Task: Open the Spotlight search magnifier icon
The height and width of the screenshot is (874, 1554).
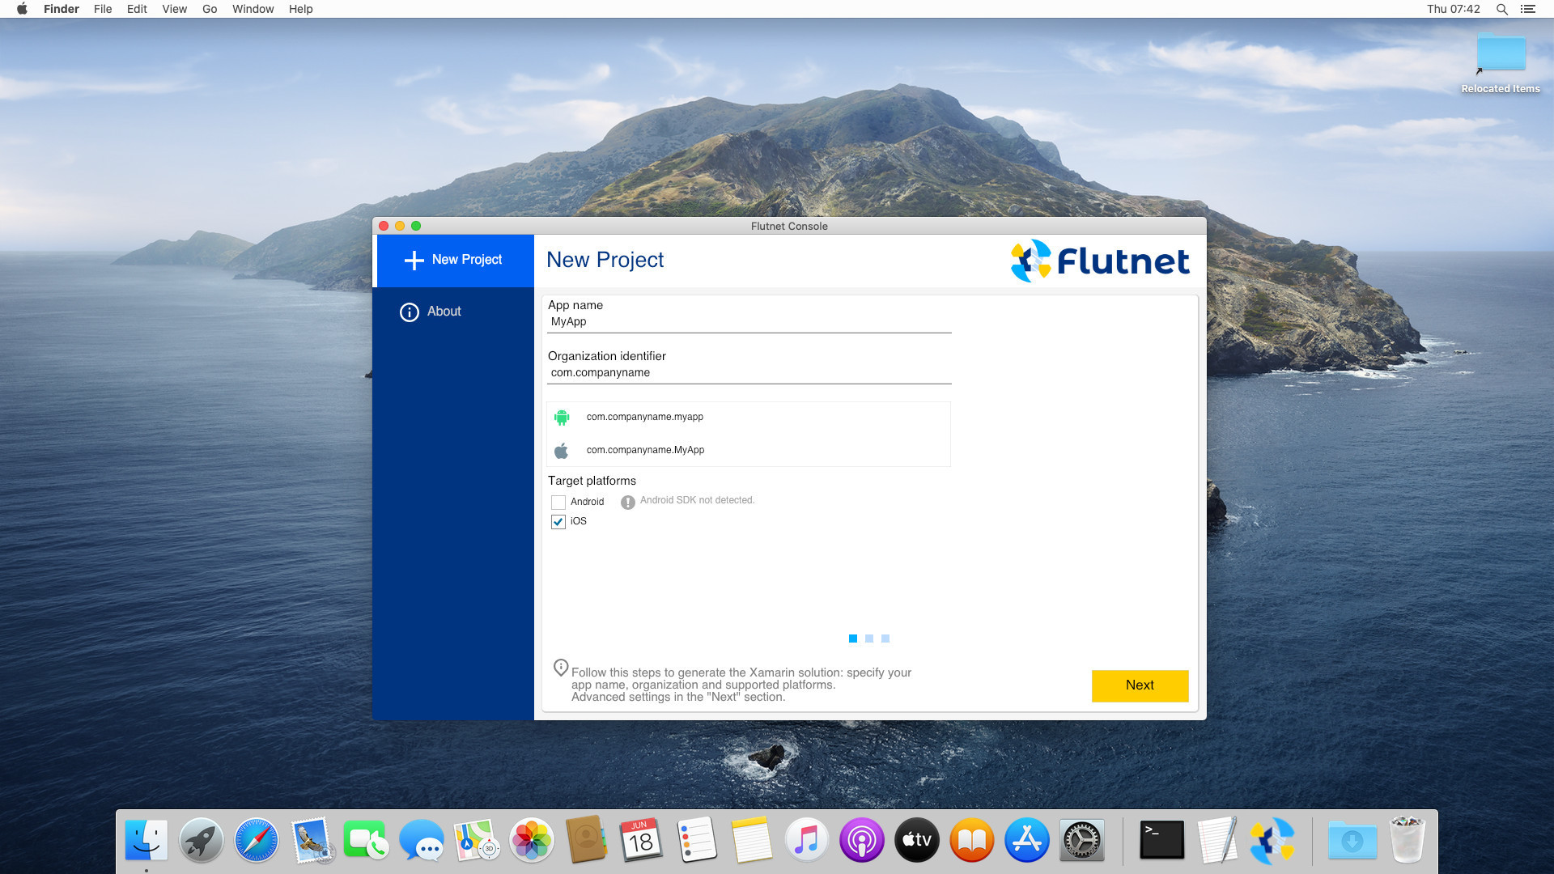Action: pyautogui.click(x=1501, y=9)
